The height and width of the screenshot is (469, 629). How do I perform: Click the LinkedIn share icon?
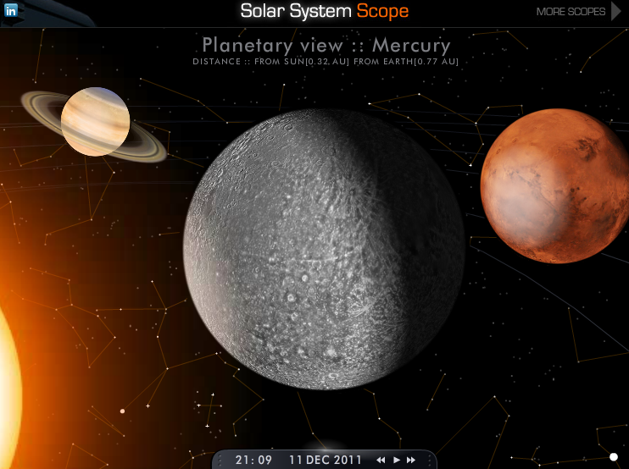10,10
